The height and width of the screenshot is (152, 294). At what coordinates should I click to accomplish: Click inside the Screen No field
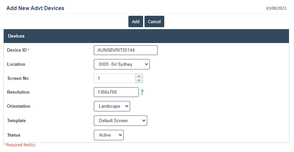point(114,78)
